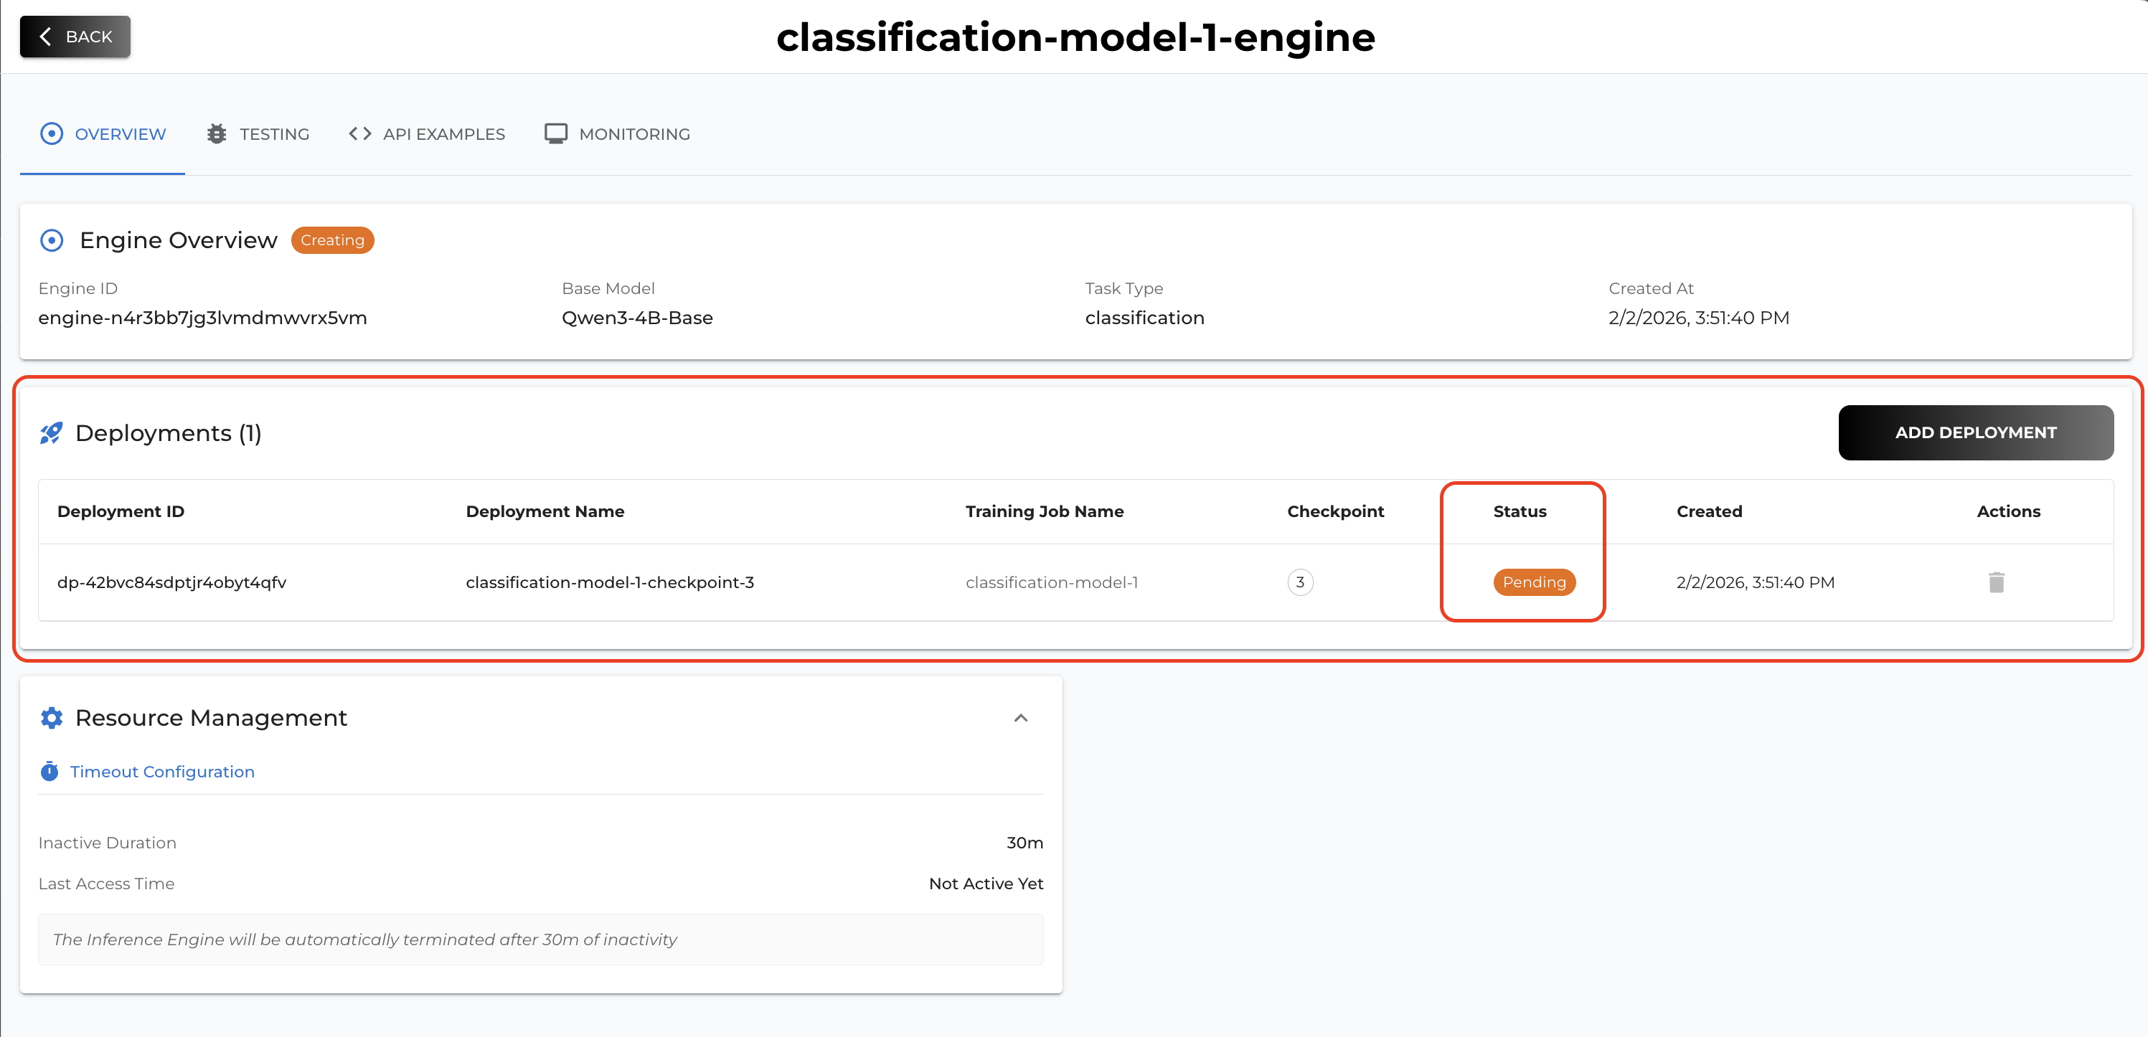Click the stopwatch icon by Timeout Configuration
This screenshot has height=1037, width=2148.
pyautogui.click(x=50, y=771)
